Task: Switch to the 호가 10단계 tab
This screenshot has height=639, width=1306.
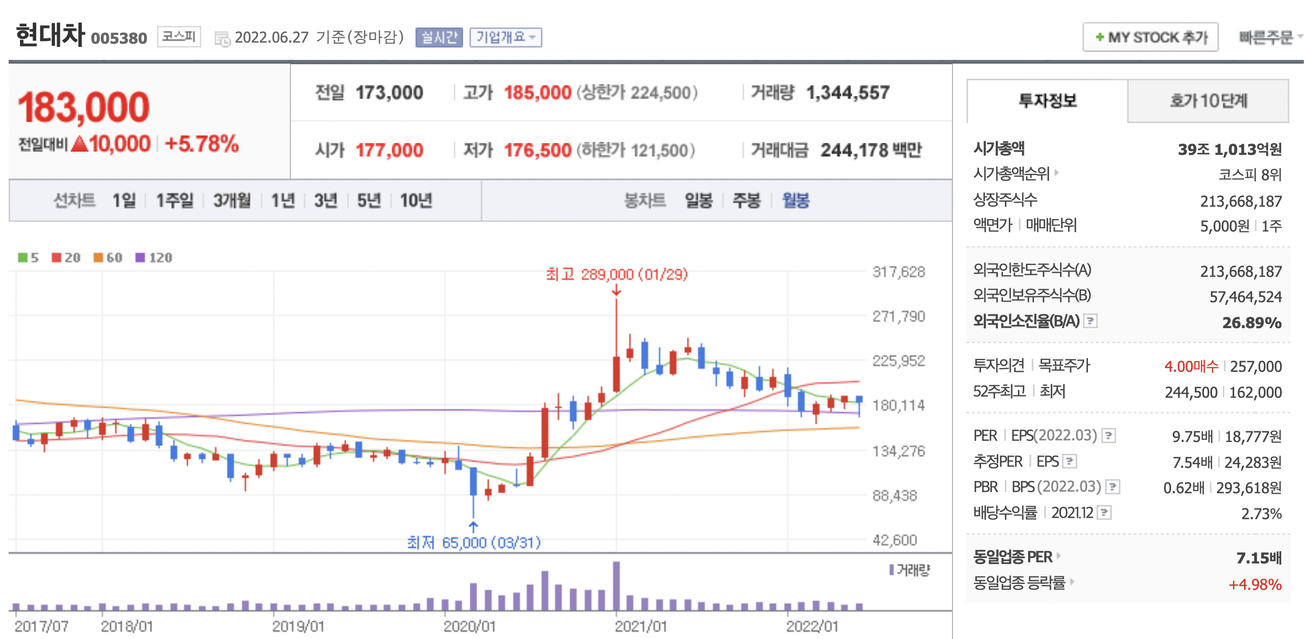Action: 1208,101
